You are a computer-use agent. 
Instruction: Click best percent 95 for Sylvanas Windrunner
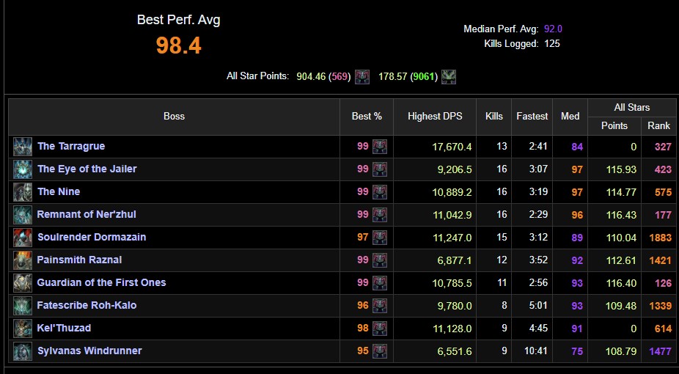coord(363,351)
